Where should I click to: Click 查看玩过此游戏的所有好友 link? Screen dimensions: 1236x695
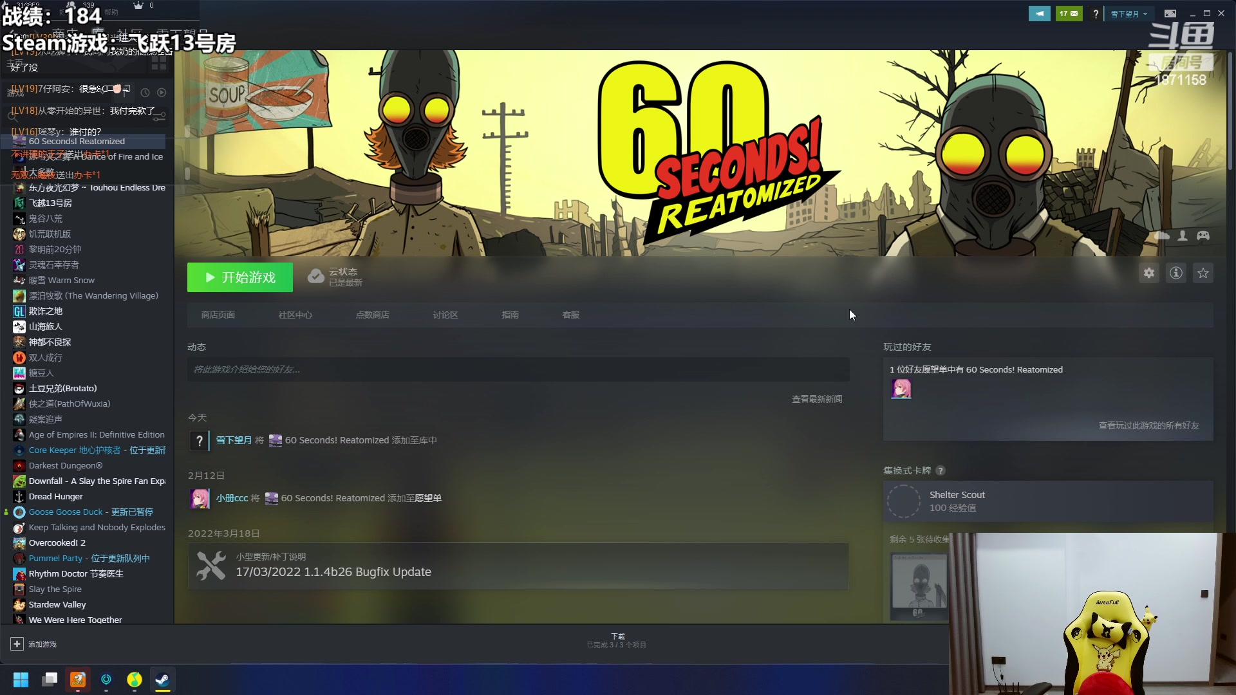(x=1148, y=425)
